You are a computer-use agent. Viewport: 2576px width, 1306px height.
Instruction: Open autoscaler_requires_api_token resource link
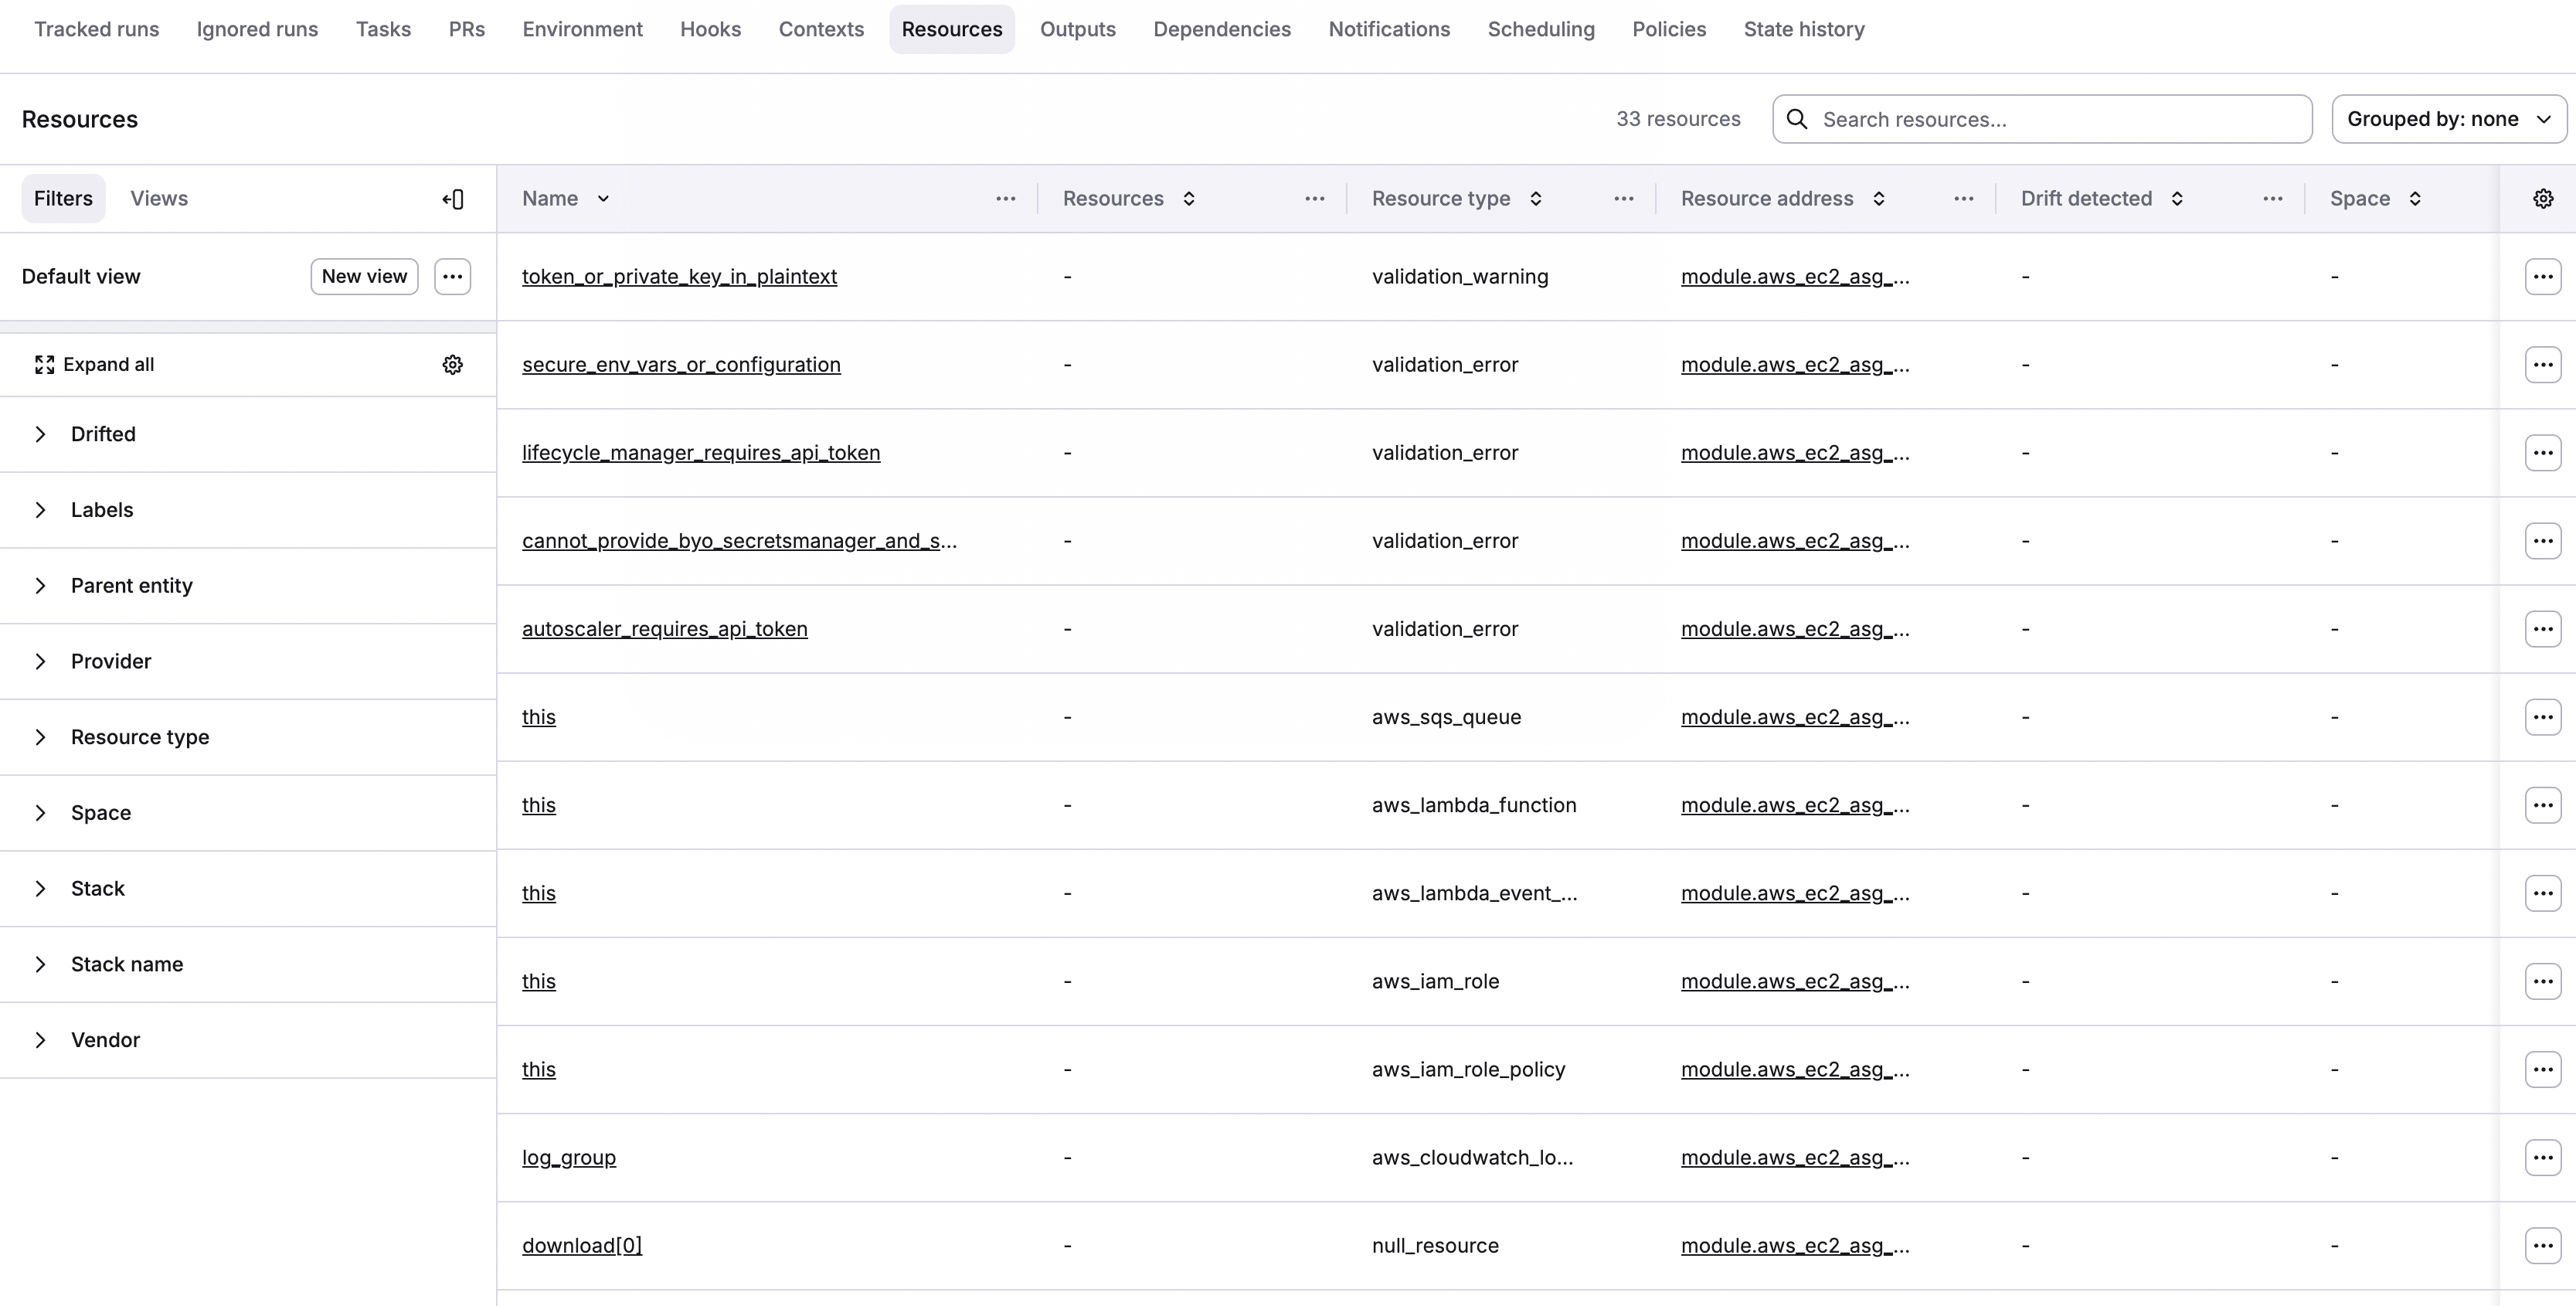point(664,629)
